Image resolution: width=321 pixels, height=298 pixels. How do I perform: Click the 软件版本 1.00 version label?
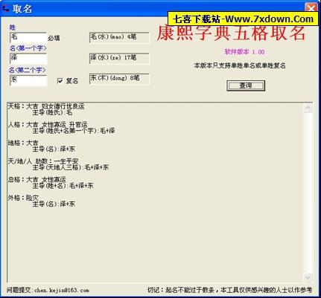244,52
